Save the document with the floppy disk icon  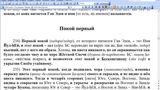[x=9, y=3]
